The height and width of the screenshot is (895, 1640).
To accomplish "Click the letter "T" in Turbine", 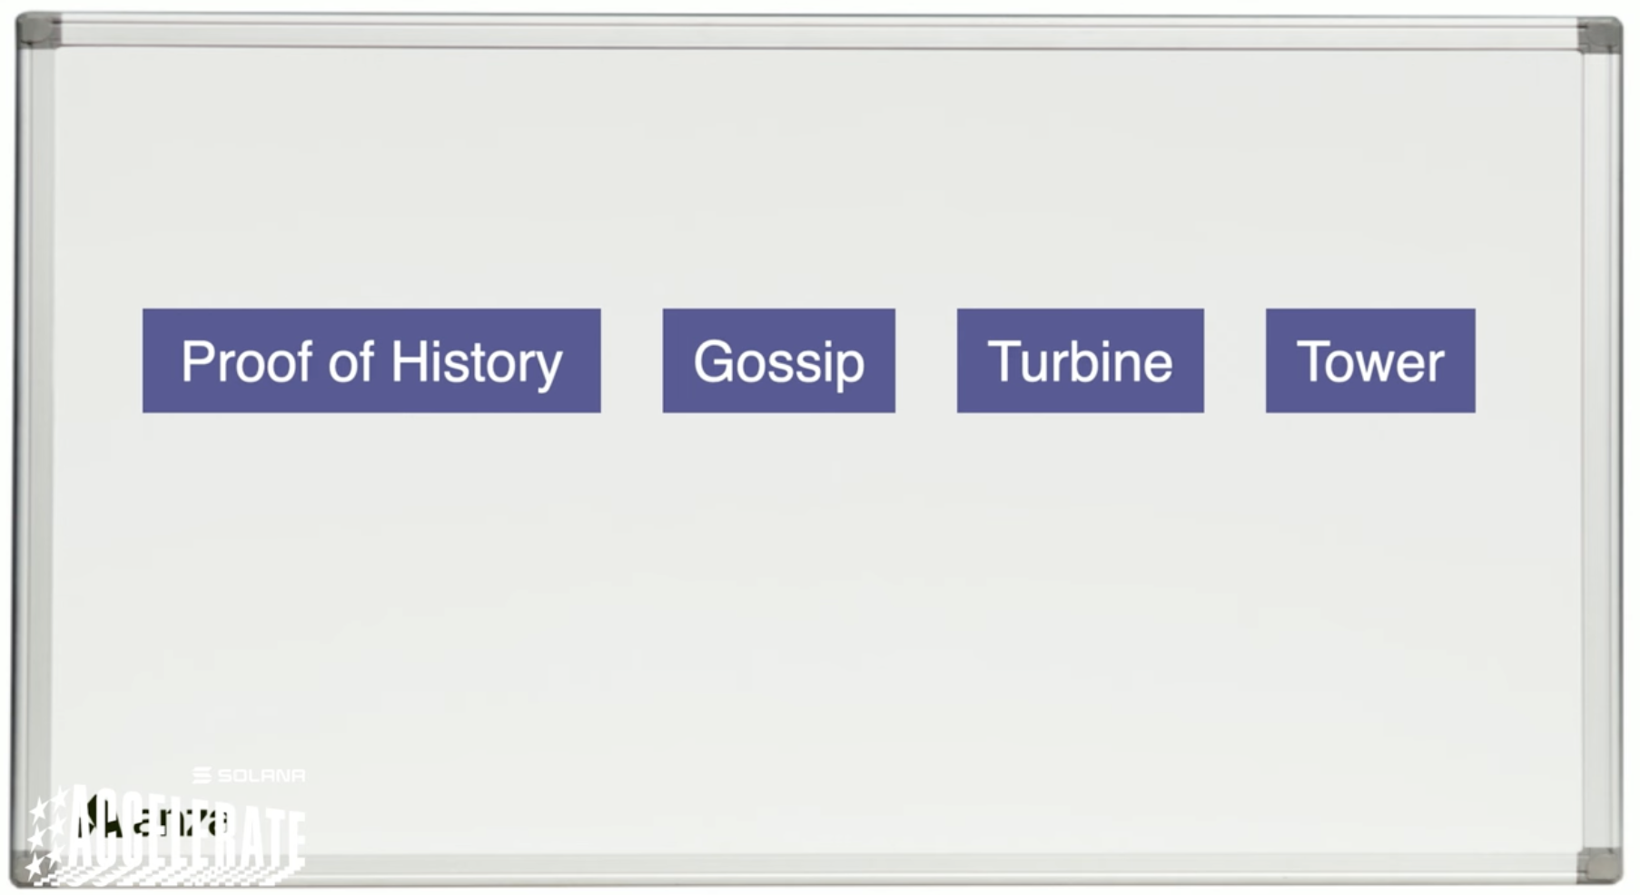I will pos(1005,359).
